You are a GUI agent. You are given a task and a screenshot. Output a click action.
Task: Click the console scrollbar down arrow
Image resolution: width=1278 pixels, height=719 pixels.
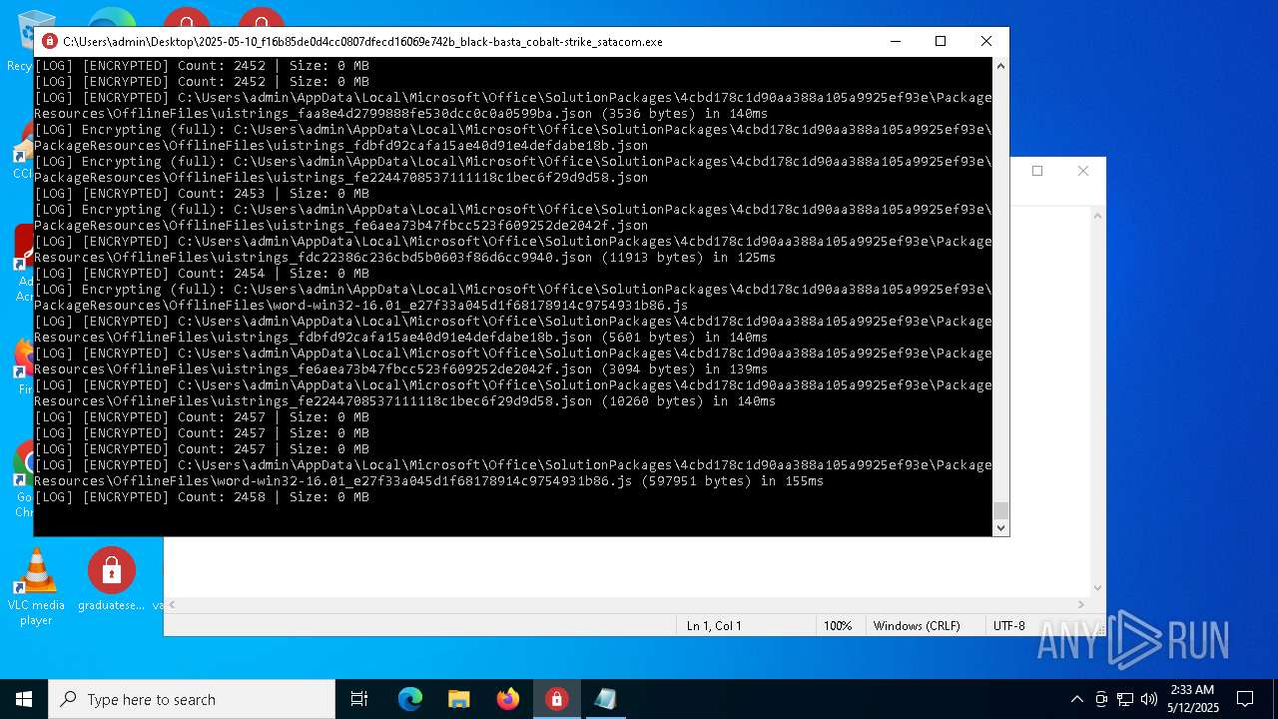pos(1000,528)
